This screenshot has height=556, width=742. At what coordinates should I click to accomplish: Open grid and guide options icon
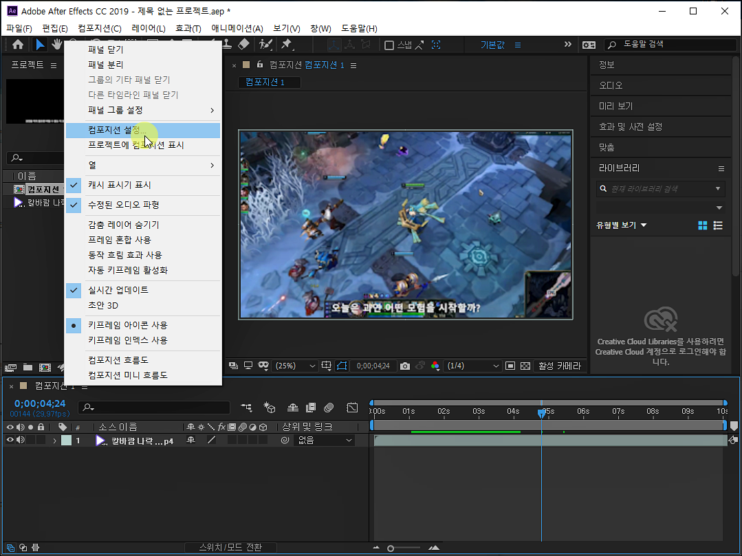click(326, 366)
